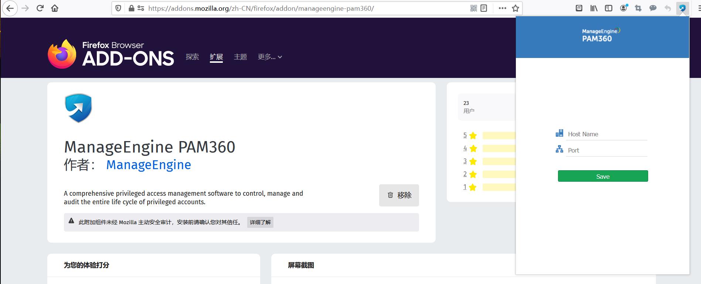This screenshot has width=701, height=284.
Task: Switch to the 主题 tab
Action: [240, 57]
